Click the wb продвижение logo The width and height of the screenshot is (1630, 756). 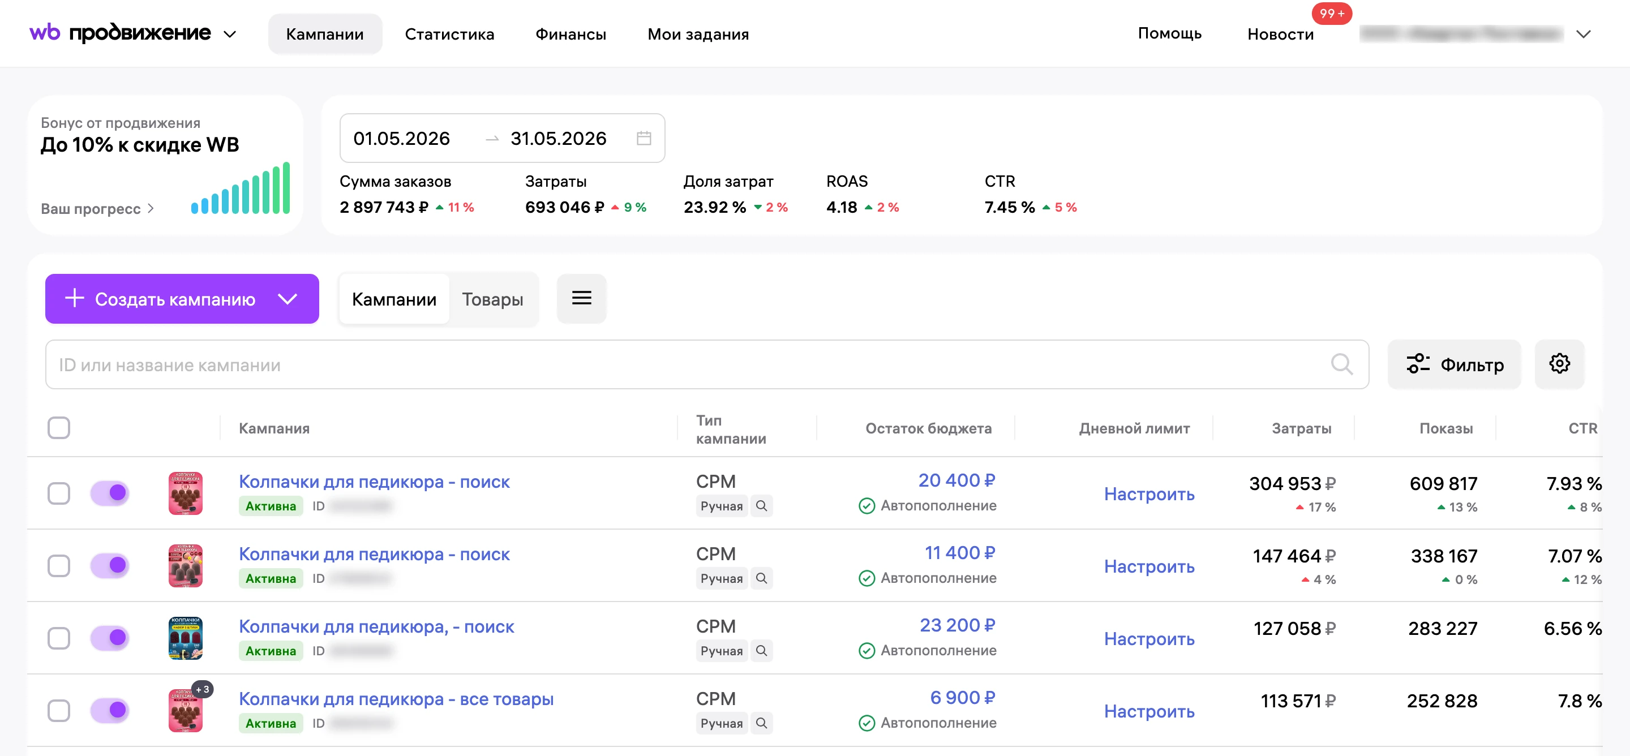pos(120,33)
